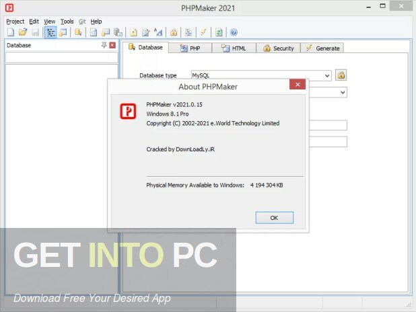This screenshot has width=416, height=312.
Task: Switch to the HTML tab
Action: [234, 48]
